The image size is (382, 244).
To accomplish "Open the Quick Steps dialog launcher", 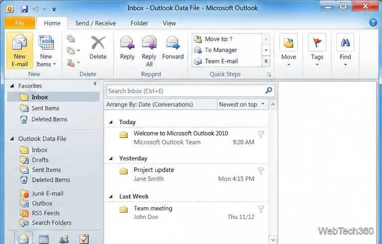I will click(269, 75).
